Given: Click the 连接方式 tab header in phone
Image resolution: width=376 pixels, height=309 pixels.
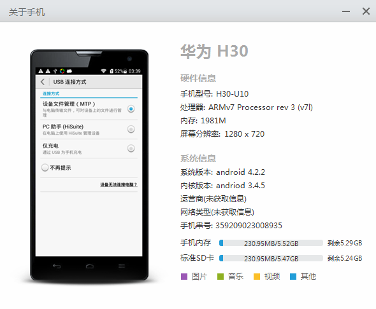Looking at the screenshot, I should click(51, 93).
